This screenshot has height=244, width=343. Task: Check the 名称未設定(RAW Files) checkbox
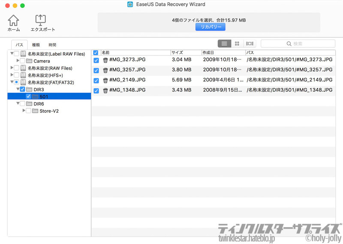pyautogui.click(x=16, y=68)
